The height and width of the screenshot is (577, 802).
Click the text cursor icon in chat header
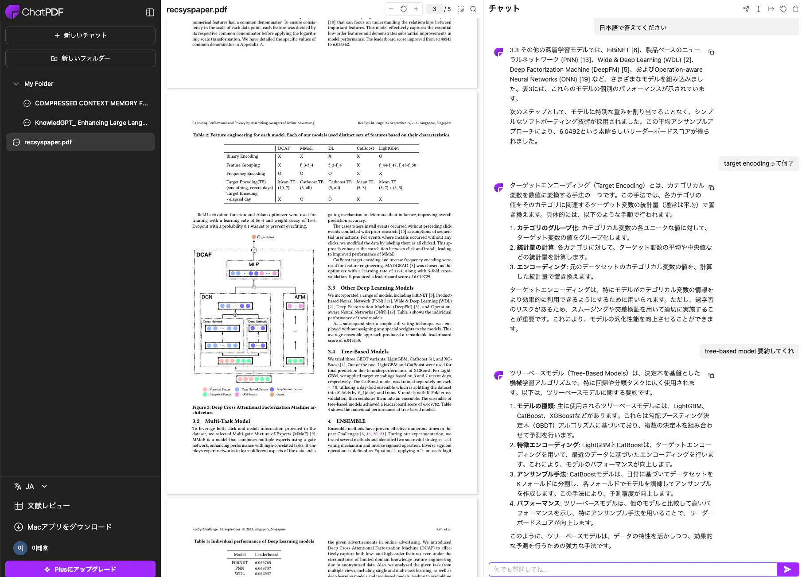click(759, 9)
